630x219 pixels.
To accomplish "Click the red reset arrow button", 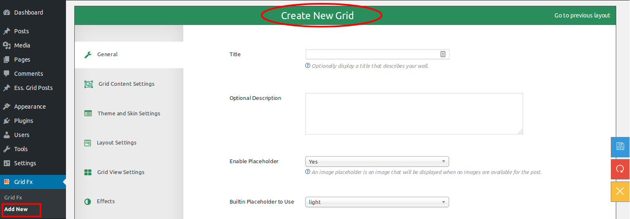I will pyautogui.click(x=620, y=169).
